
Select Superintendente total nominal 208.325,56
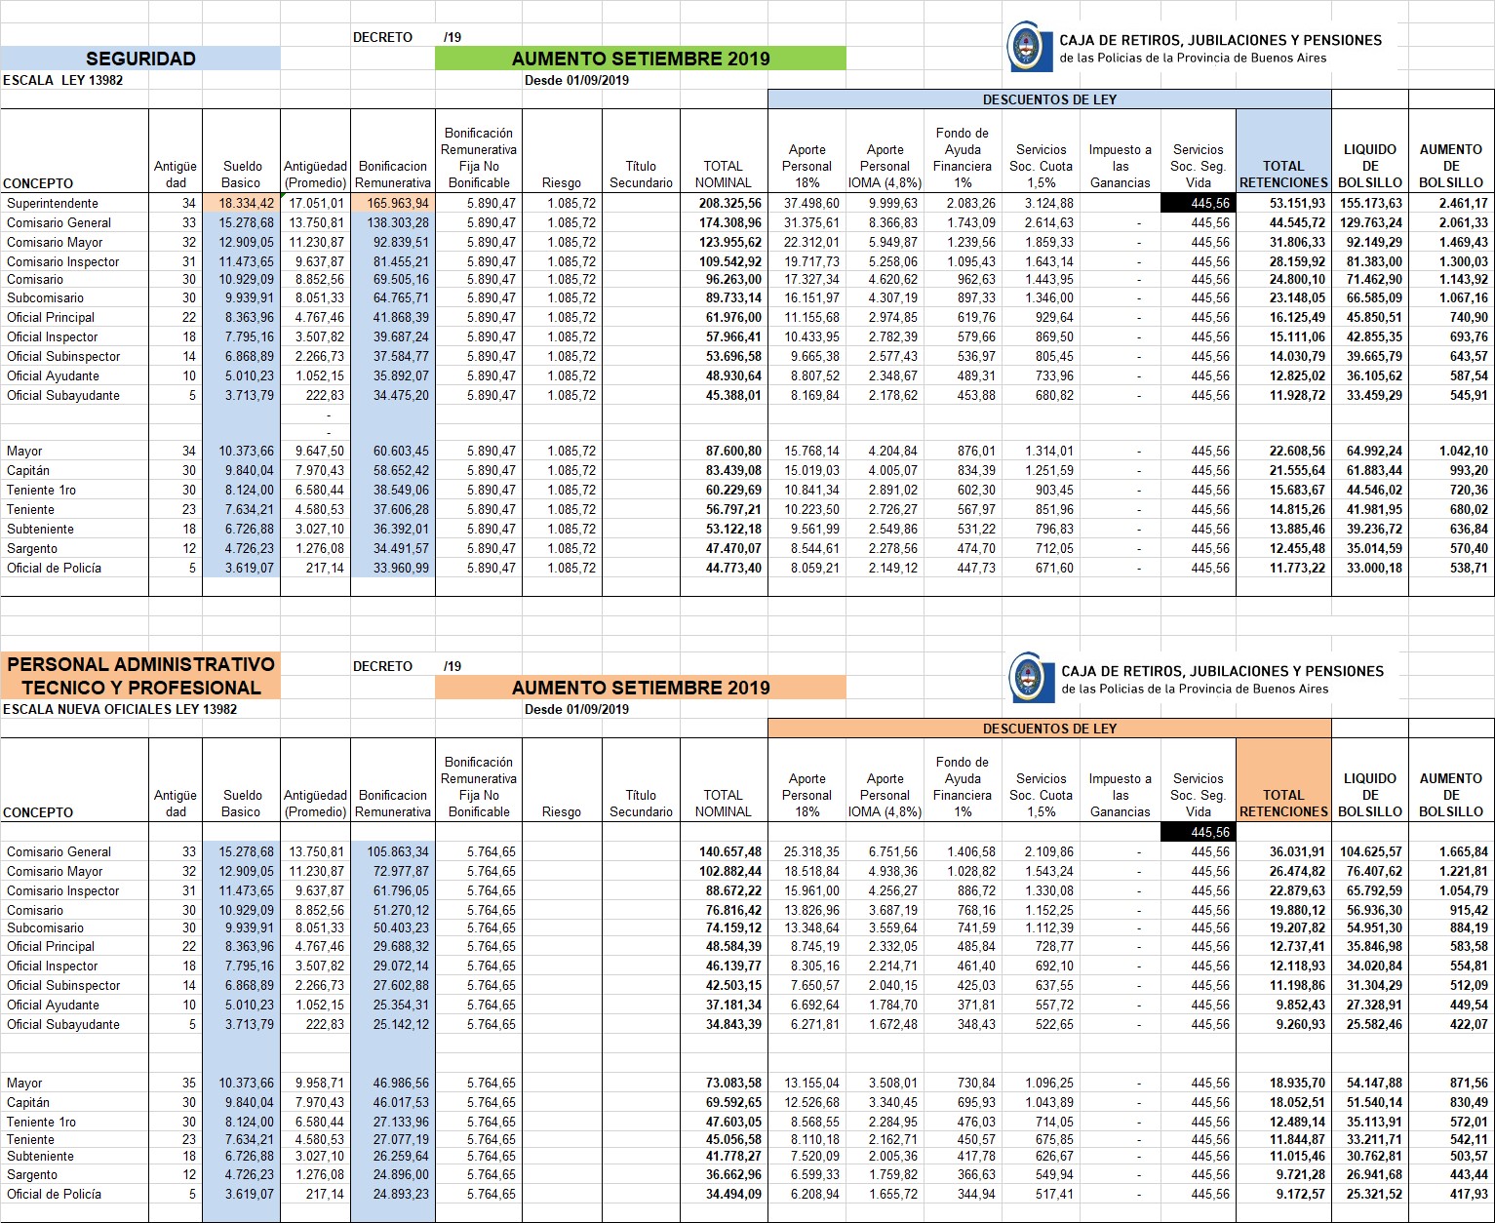tap(723, 203)
